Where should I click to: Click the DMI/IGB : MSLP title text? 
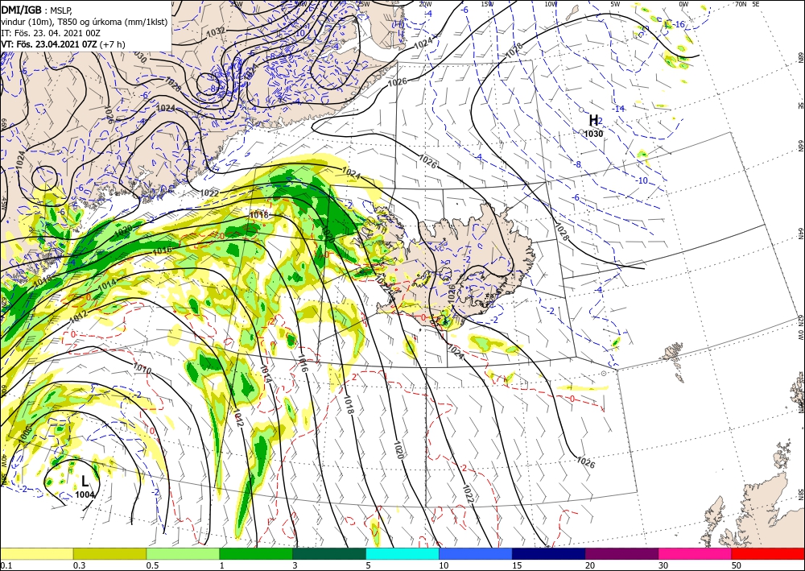[38, 9]
